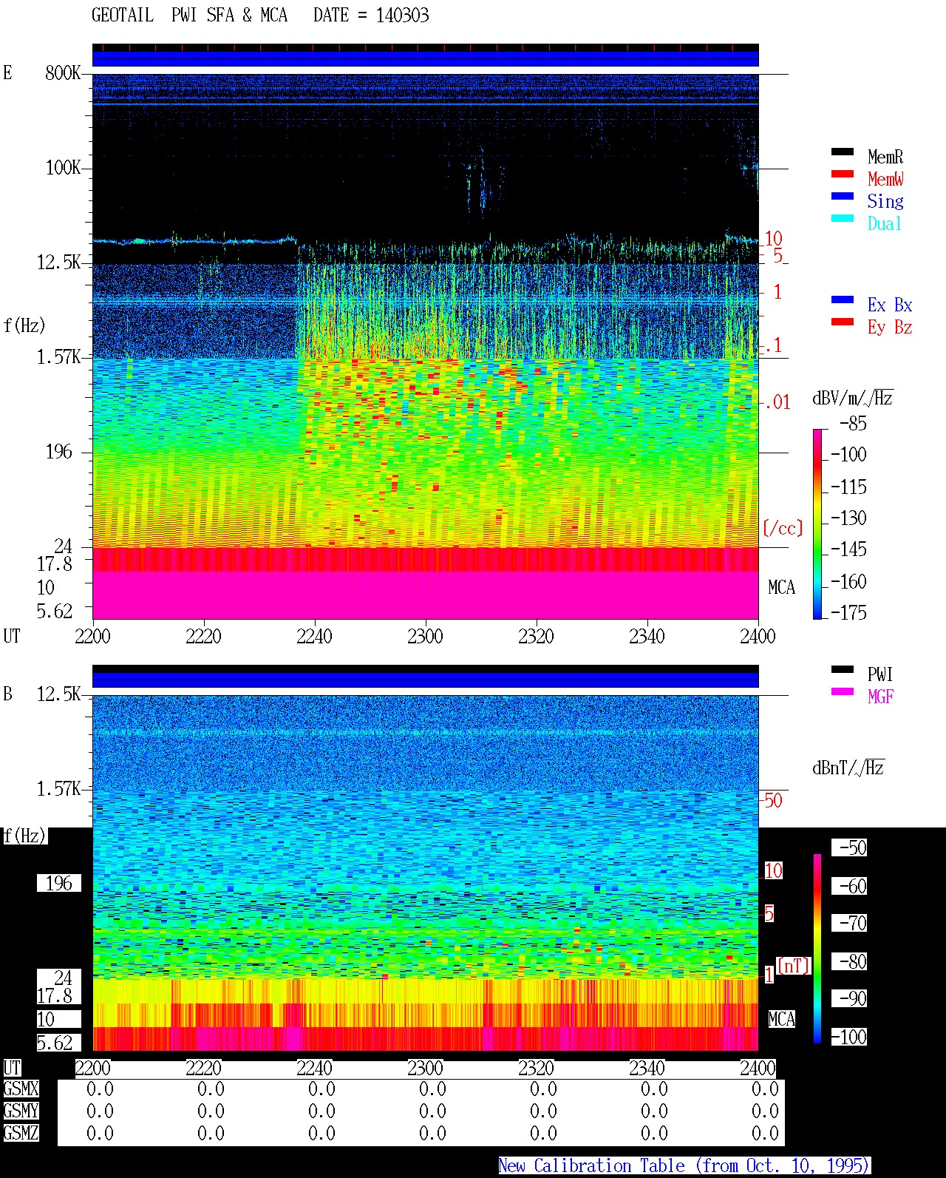Click the "MemR" legend label
Image resolution: width=946 pixels, height=1178 pixels.
pyautogui.click(x=885, y=157)
